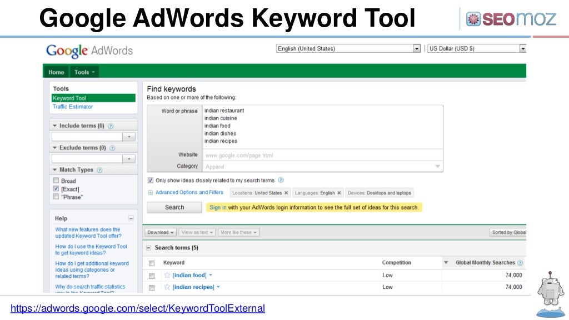Click 'Why do search traffic statistics' help link
The height and width of the screenshot is (320, 569).
click(90, 287)
